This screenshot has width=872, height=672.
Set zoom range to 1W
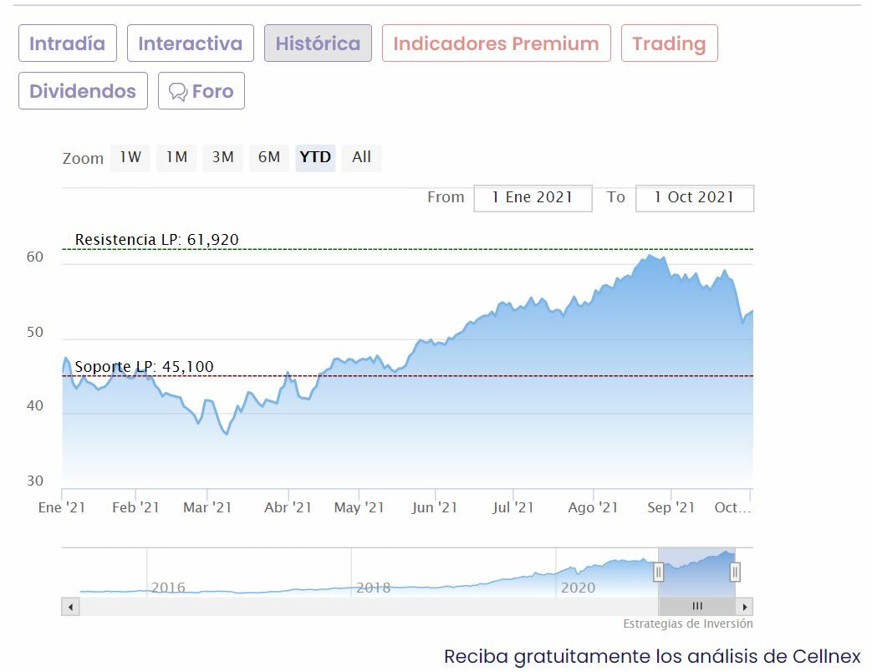pyautogui.click(x=130, y=157)
